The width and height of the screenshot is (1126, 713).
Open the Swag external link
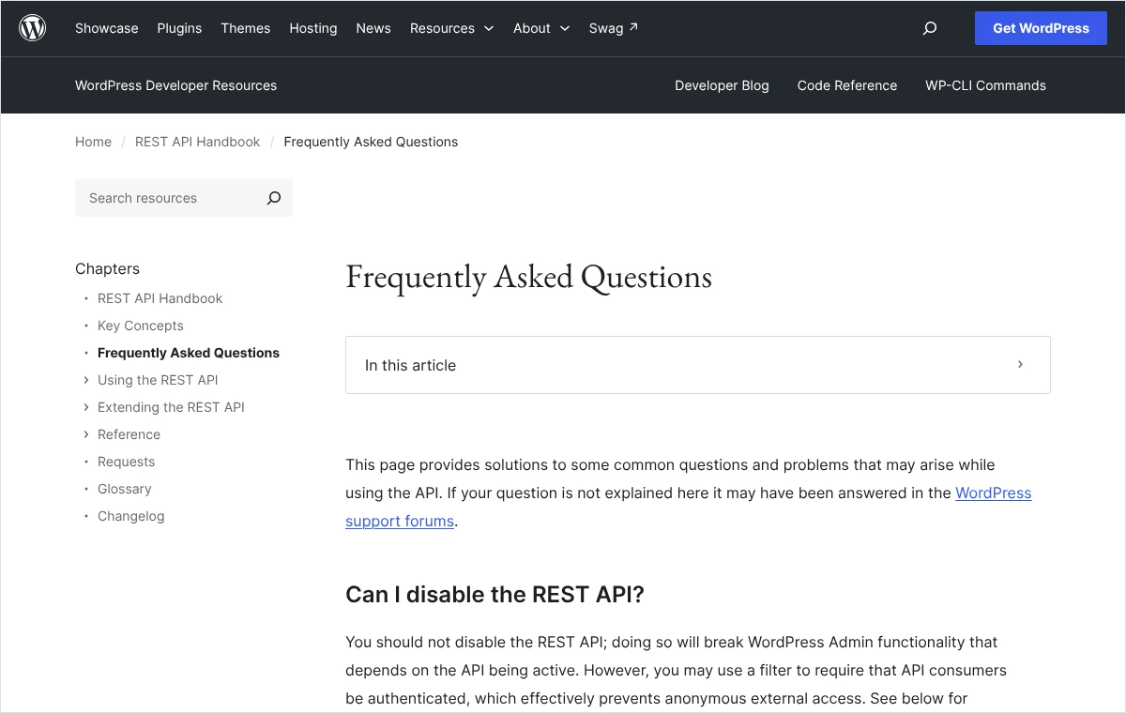pyautogui.click(x=614, y=28)
